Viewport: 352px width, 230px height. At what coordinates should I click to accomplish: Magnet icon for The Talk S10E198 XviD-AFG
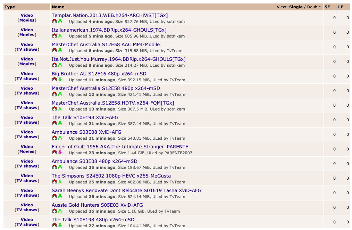[x=54, y=123]
